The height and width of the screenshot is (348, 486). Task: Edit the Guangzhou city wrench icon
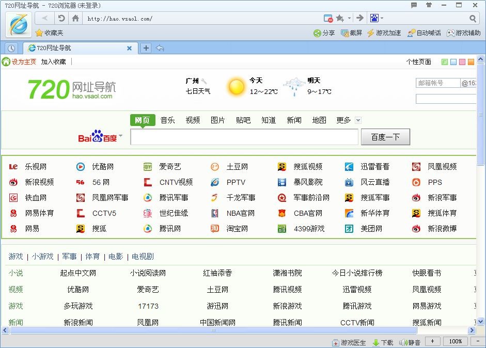203,81
